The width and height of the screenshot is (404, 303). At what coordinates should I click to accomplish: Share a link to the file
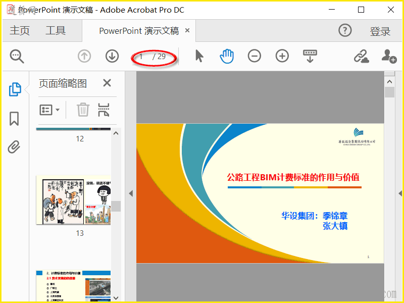(361, 56)
